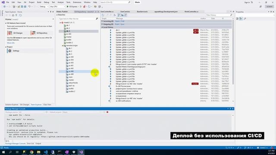Click the red stop icon in Package Manager Console
276x155 pixels.
(x=107, y=112)
